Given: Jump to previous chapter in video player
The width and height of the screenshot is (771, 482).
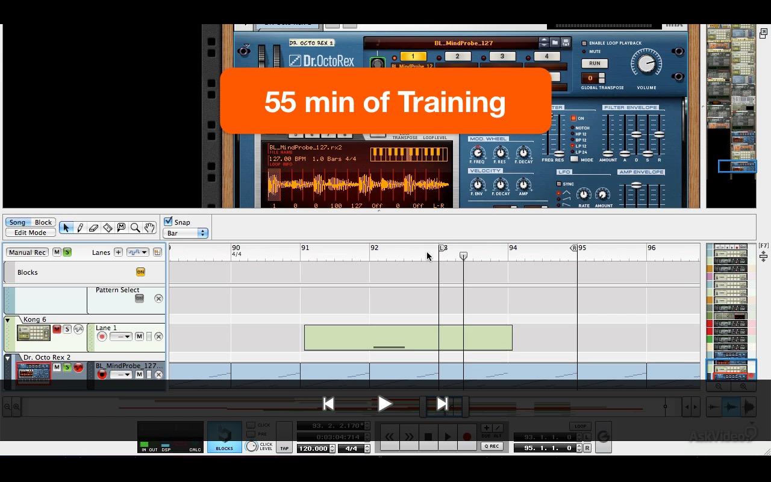Looking at the screenshot, I should [x=328, y=404].
